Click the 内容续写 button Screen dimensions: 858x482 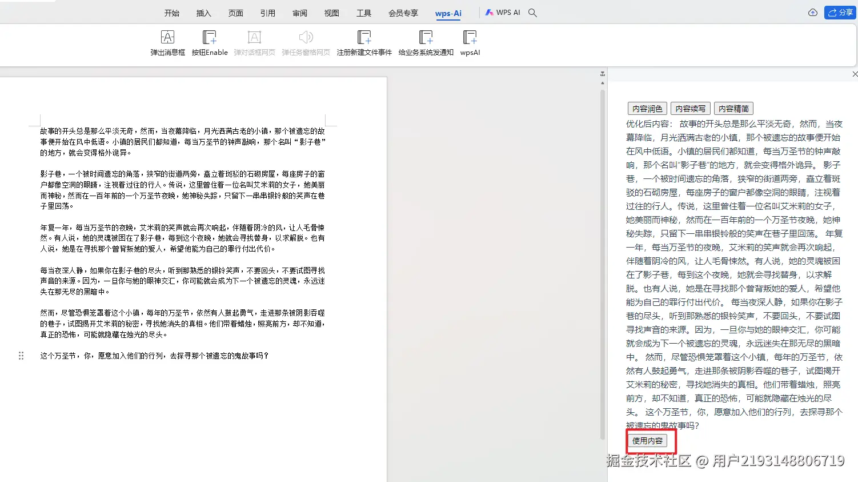(691, 109)
